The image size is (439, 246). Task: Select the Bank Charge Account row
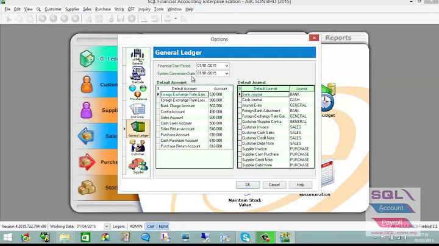195,106
